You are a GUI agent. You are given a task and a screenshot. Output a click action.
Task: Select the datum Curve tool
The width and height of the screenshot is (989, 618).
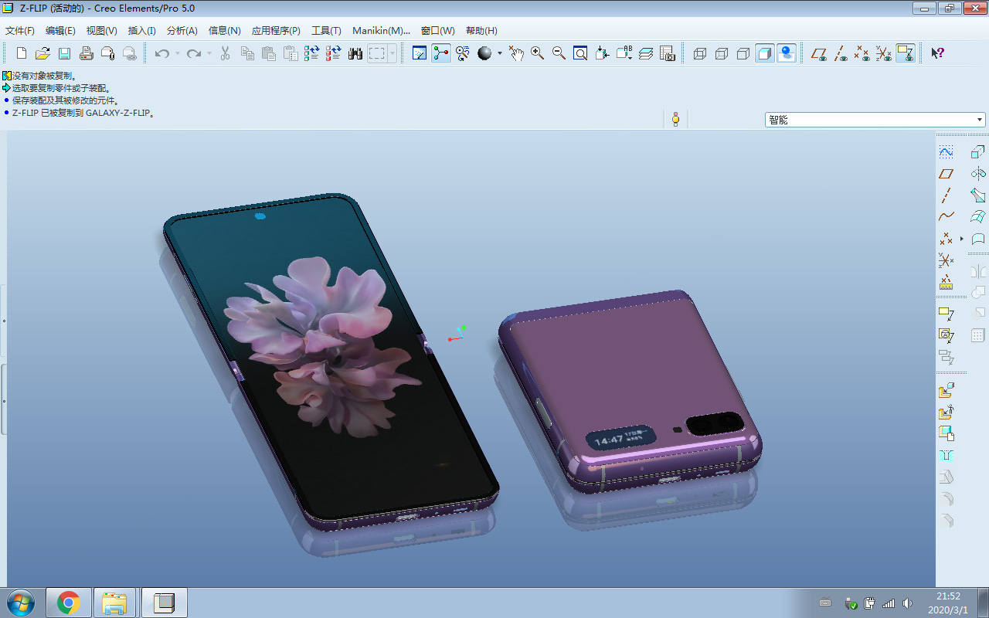point(946,217)
